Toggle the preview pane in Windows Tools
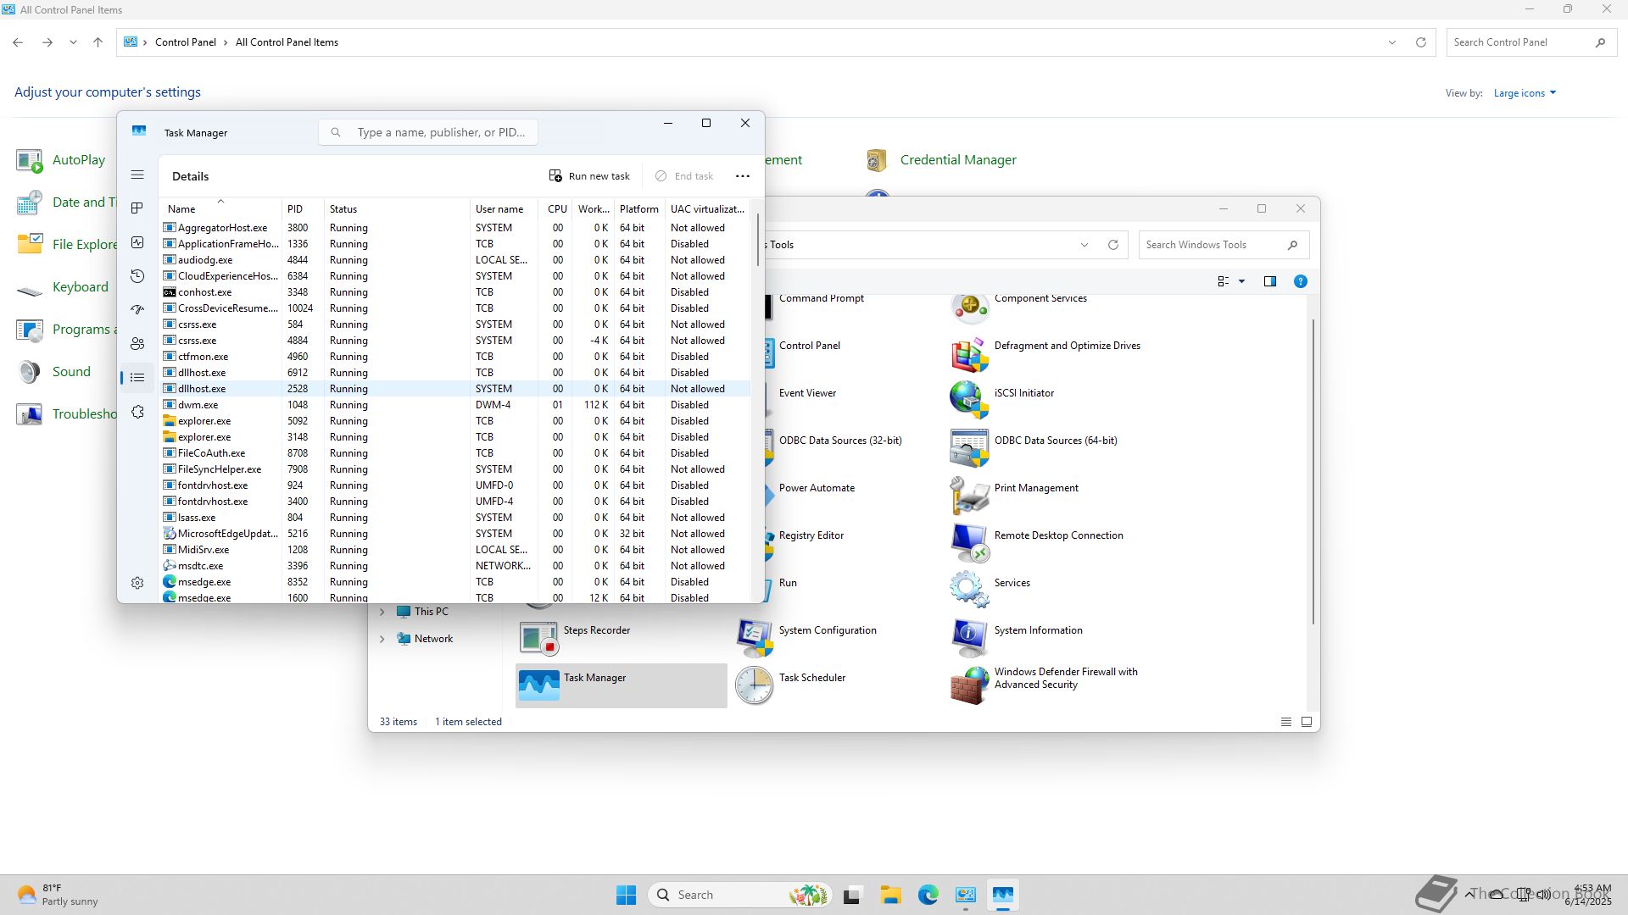The image size is (1628, 915). (x=1269, y=281)
